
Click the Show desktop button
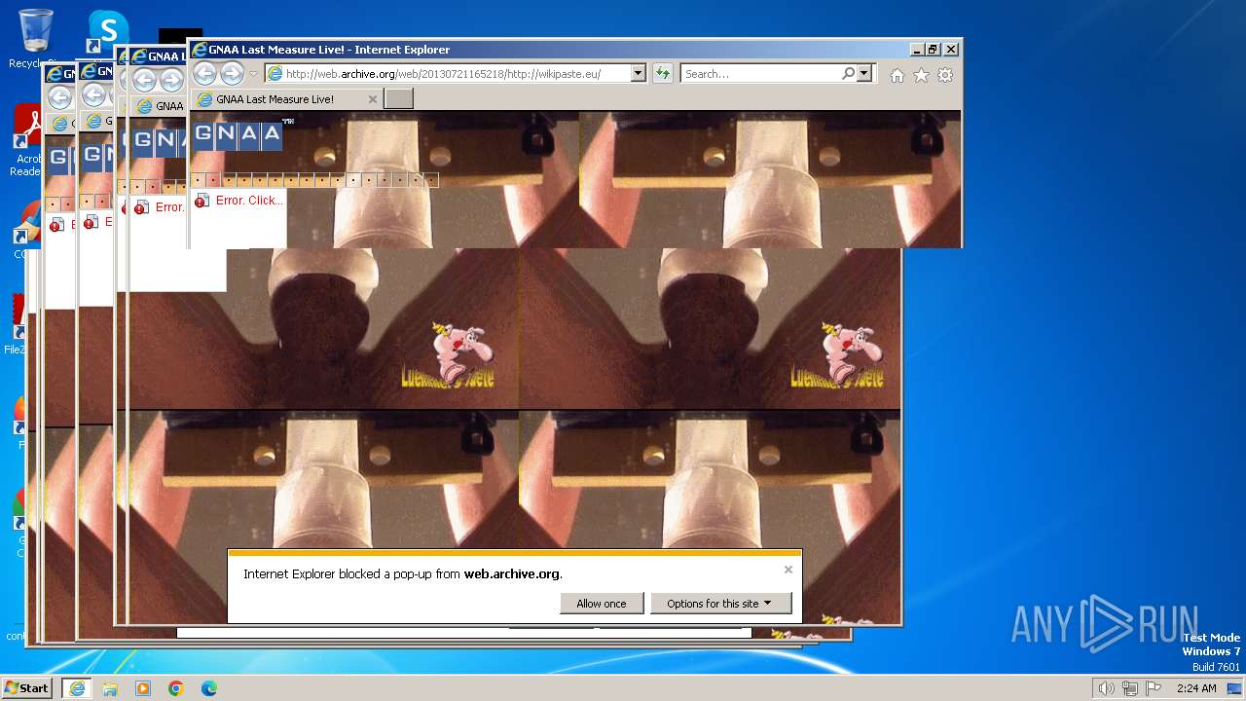[x=1234, y=688]
